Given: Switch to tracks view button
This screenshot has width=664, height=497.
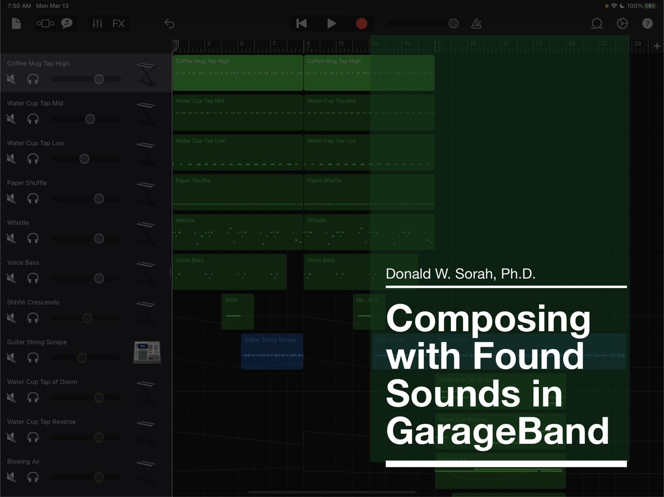Looking at the screenshot, I should pos(45,24).
